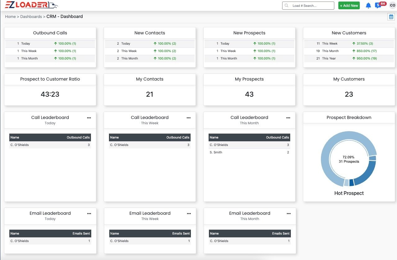This screenshot has width=397, height=260.
Task: Open options for Call Leaderboard This Week
Action: (x=189, y=118)
